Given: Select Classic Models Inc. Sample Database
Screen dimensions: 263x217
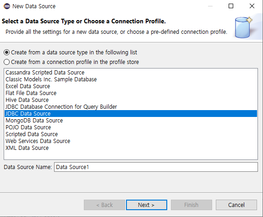Looking at the screenshot, I should pyautogui.click(x=51, y=79).
